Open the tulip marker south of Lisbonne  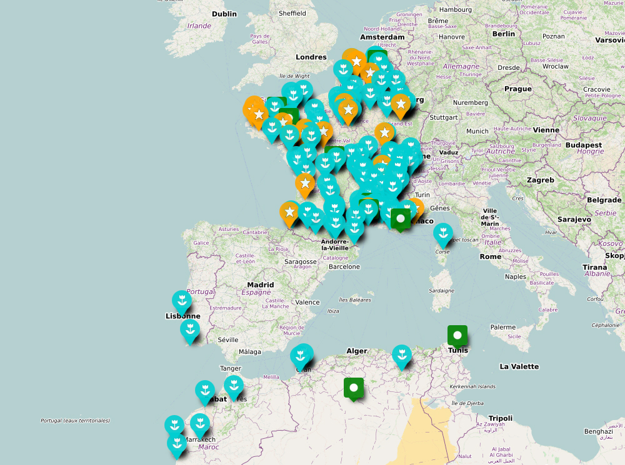(x=190, y=330)
